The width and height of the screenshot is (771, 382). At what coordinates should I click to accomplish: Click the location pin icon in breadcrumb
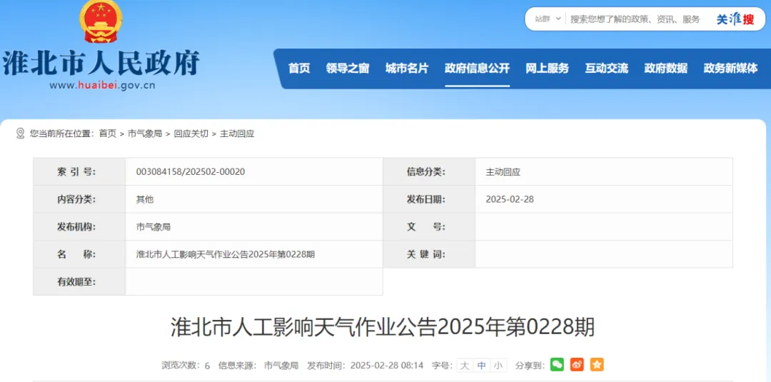[21, 134]
